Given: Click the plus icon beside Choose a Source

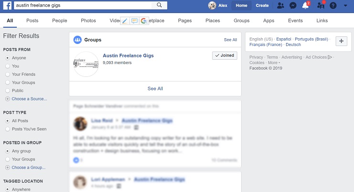Looking at the screenshot, I should [8, 99].
